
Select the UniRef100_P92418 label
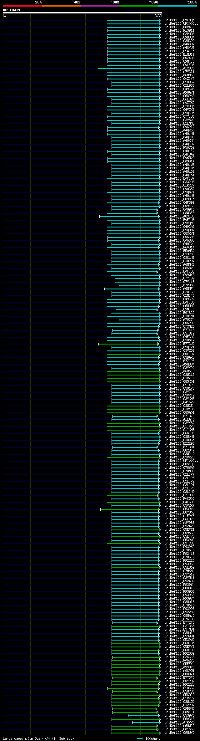point(179,554)
